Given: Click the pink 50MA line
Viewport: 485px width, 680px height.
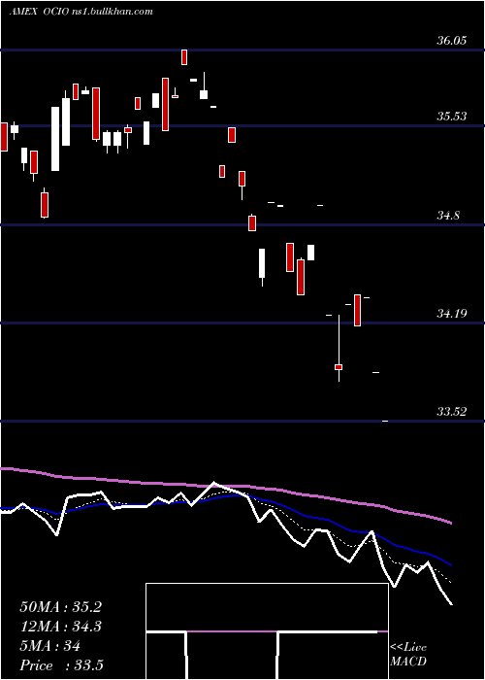Looking at the screenshot, I should point(225,486).
